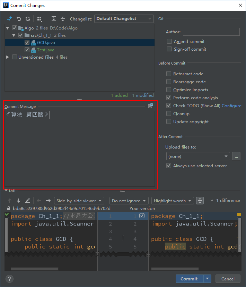The image size is (246, 287).
Task: Select Test.java in the file tree
Action: pyautogui.click(x=46, y=50)
